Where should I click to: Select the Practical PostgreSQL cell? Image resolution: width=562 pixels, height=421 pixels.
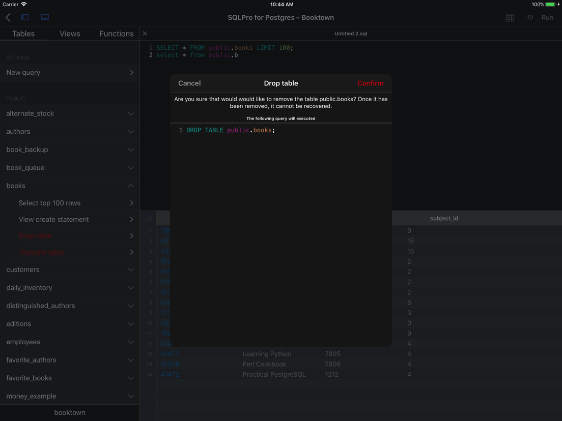(x=274, y=374)
